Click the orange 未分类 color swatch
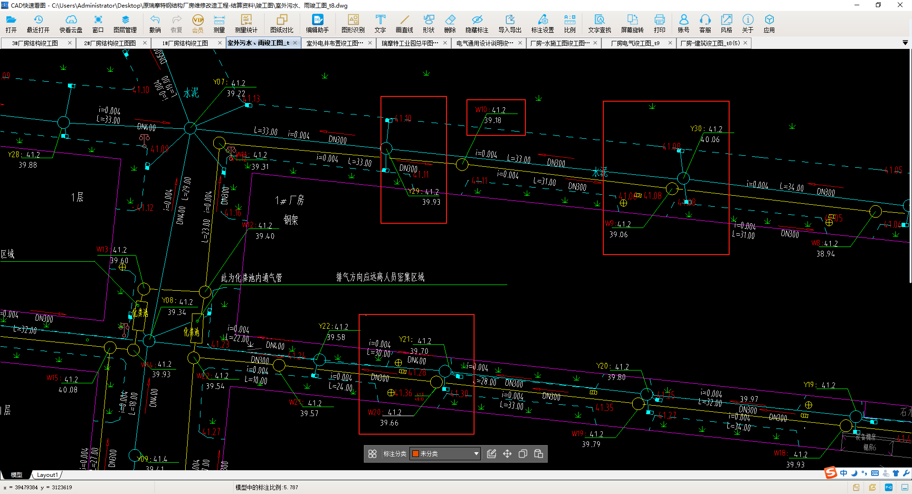Image resolution: width=912 pixels, height=494 pixels. coord(416,454)
